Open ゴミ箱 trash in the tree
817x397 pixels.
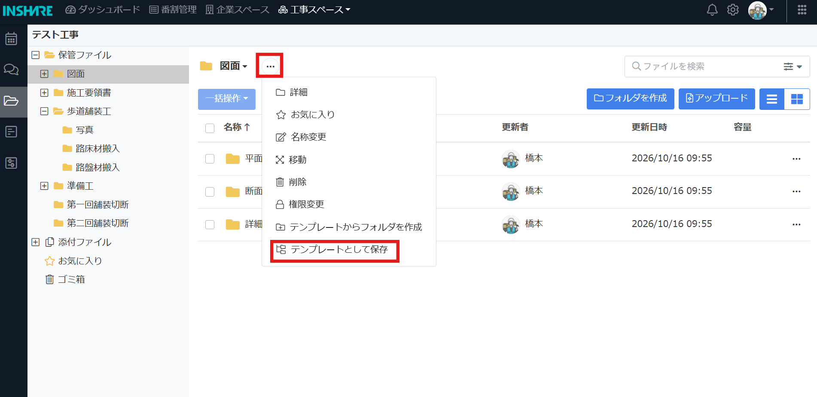pos(65,279)
